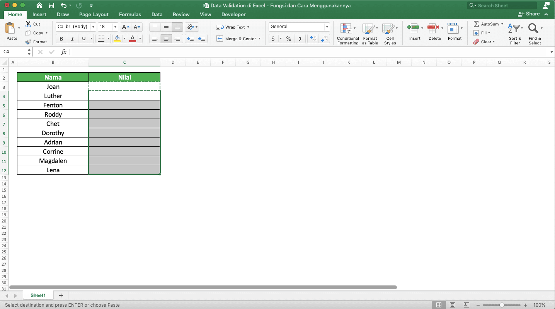Increase font size with larger A icon
555x309 pixels.
[x=125, y=27]
